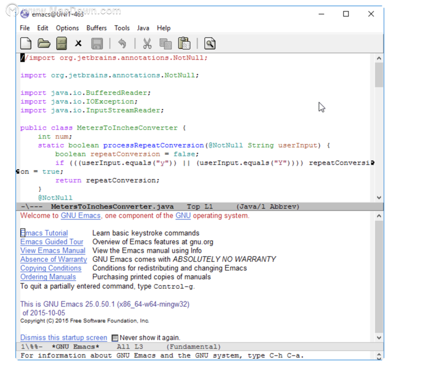Click the 'return repeatConversion;' line

pyautogui.click(x=107, y=180)
